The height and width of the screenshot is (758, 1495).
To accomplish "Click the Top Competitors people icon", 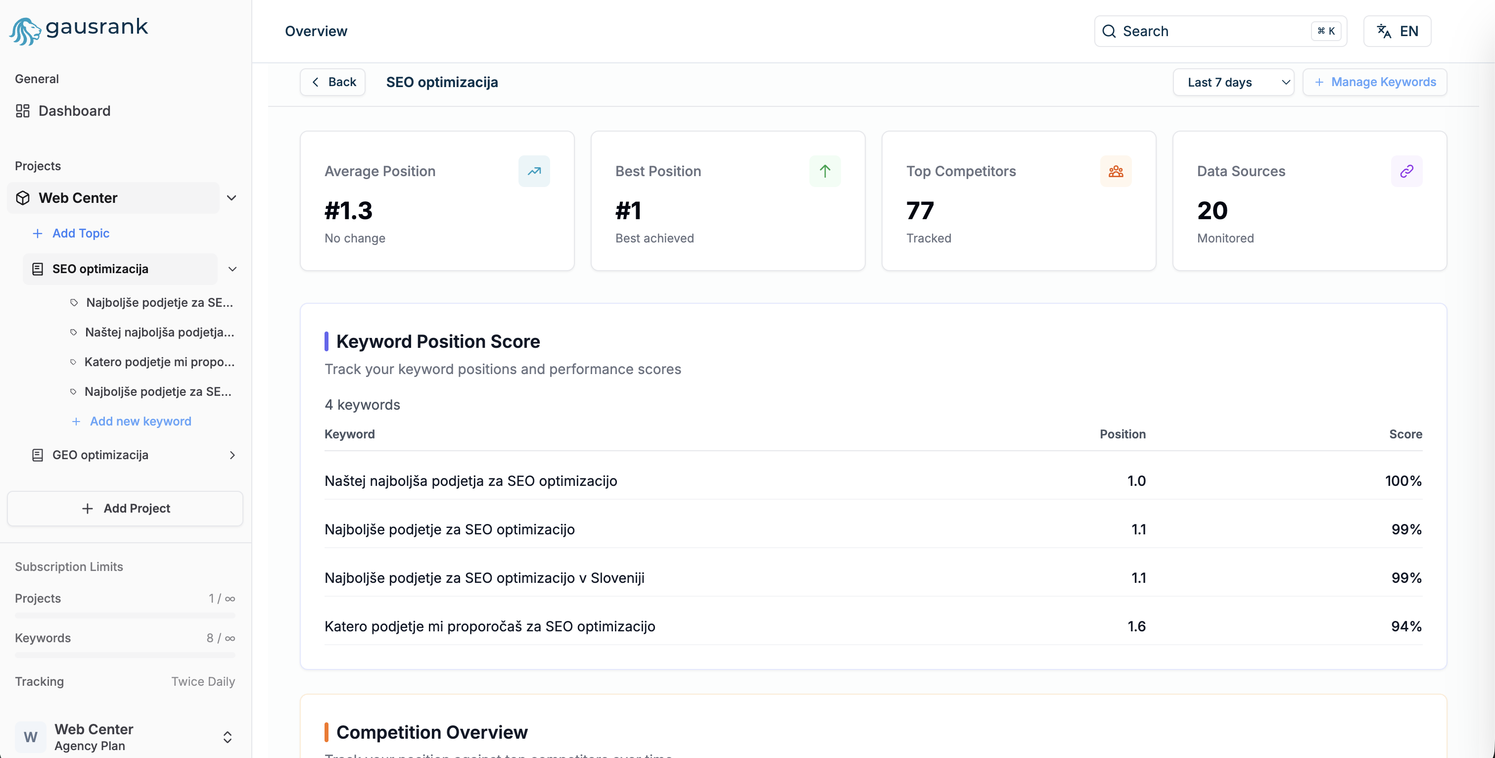I will tap(1116, 171).
